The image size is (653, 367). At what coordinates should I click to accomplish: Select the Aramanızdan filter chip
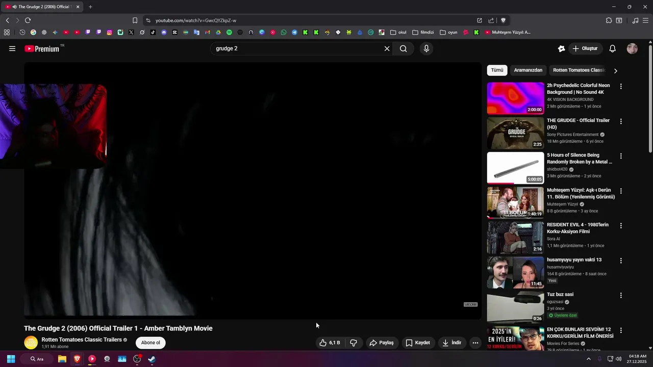coord(528,70)
